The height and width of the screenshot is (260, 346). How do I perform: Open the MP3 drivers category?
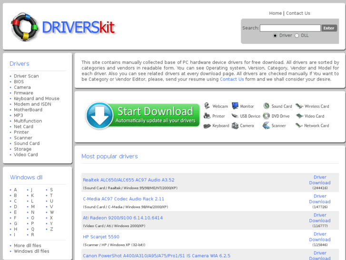18,115
